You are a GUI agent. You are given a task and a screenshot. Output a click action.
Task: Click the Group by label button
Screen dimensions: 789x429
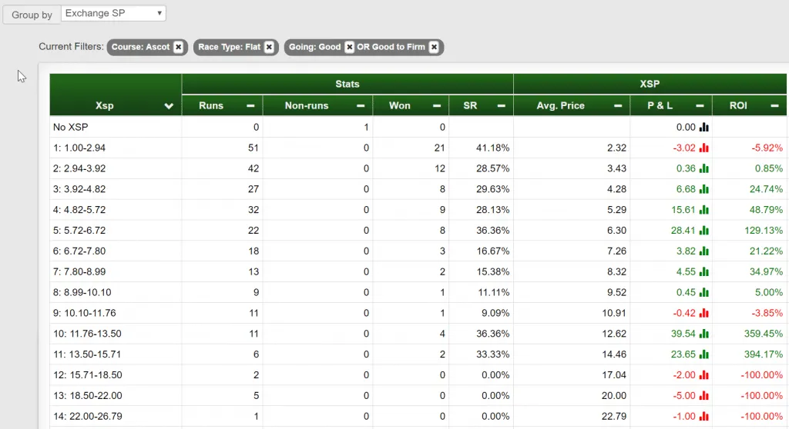coord(32,15)
